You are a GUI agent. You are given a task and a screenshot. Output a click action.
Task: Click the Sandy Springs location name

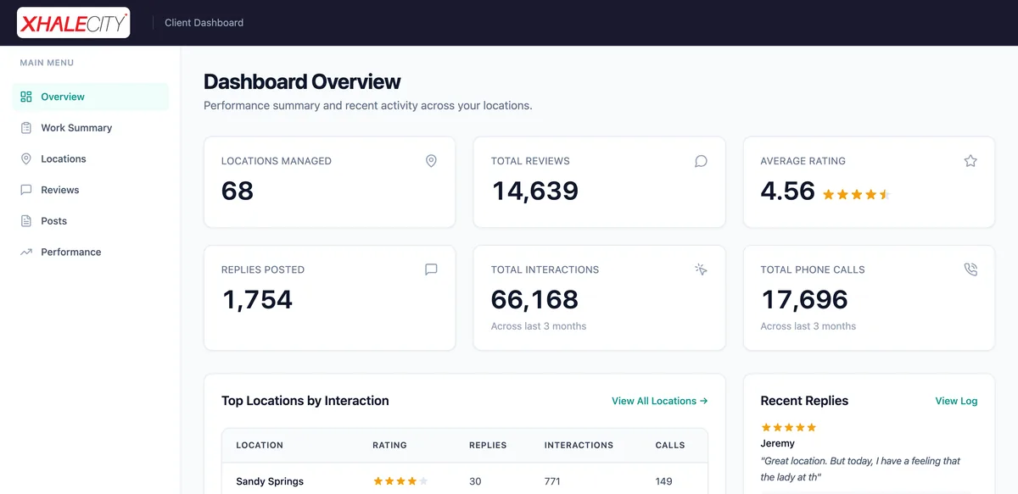coord(270,481)
